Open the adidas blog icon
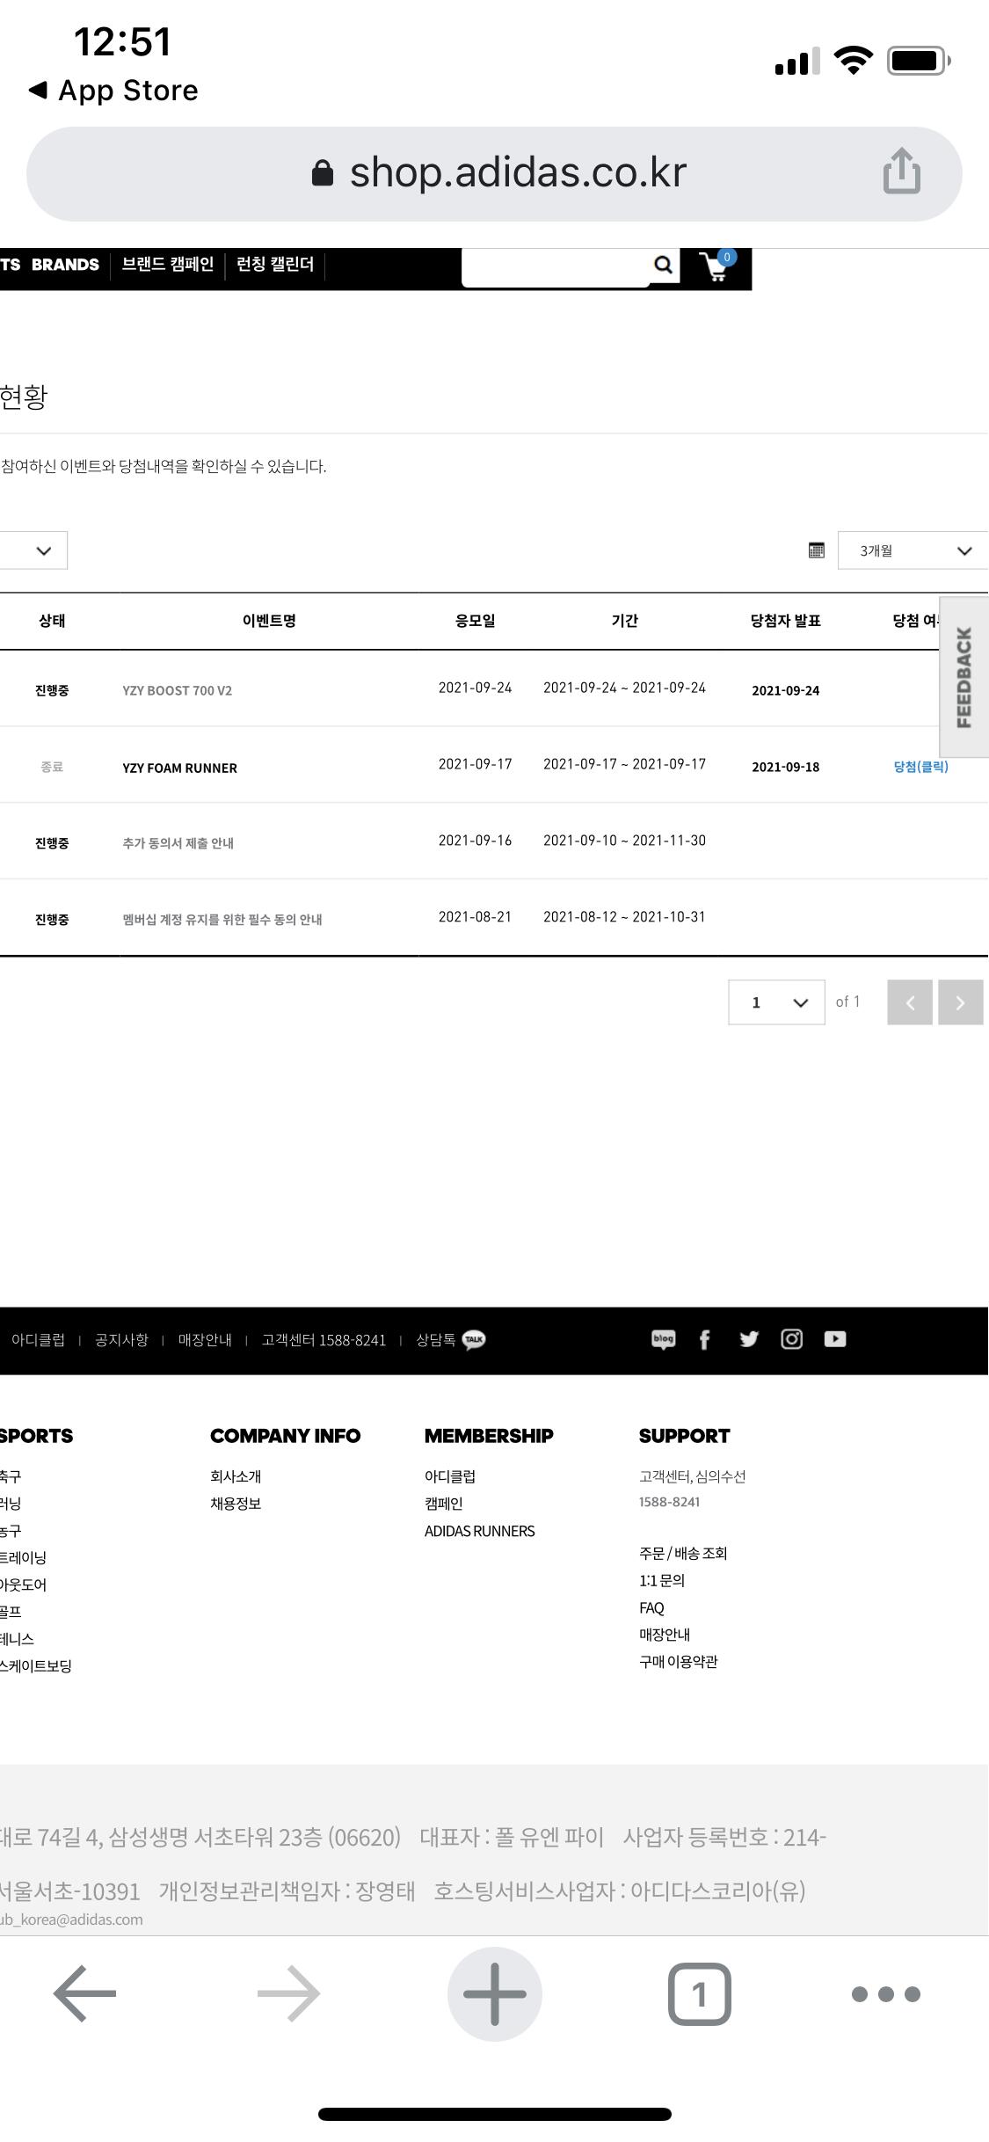The width and height of the screenshot is (989, 2142). click(x=663, y=1339)
